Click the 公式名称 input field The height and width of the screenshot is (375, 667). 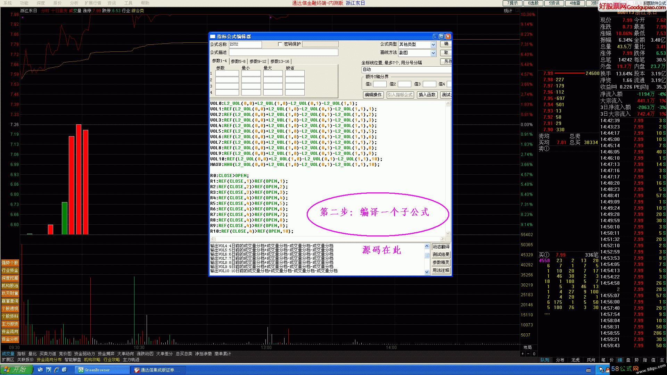[x=245, y=44]
